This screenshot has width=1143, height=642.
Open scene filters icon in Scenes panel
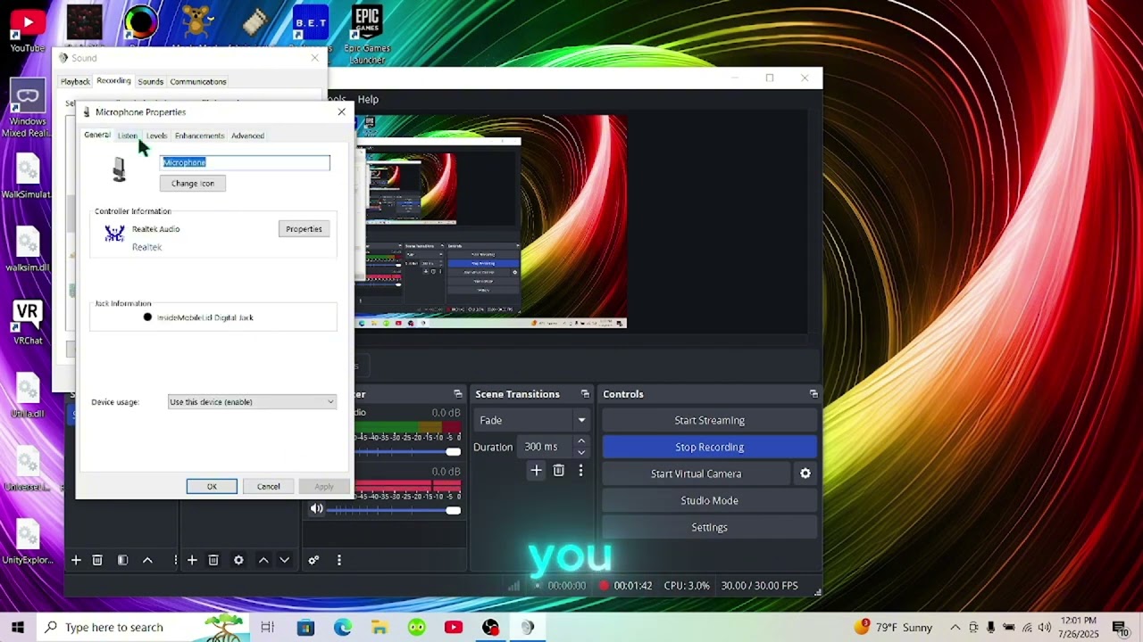pyautogui.click(x=122, y=560)
